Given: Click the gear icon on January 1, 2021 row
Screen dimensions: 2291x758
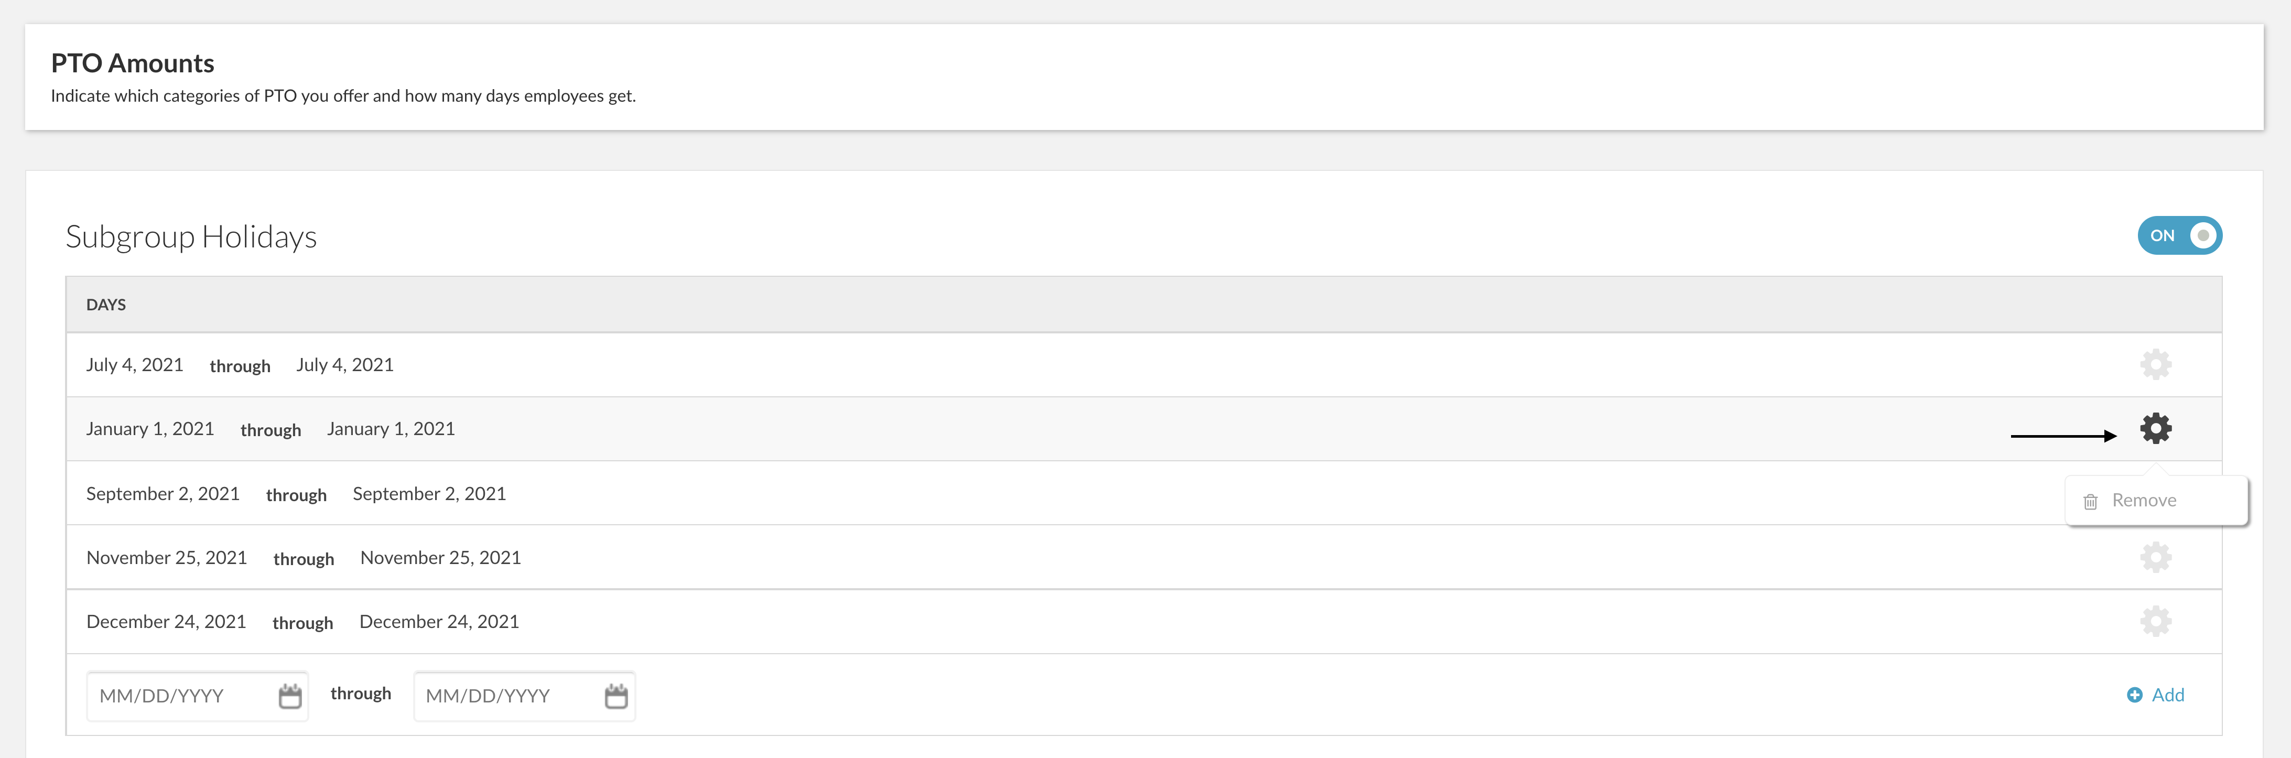Looking at the screenshot, I should 2155,429.
